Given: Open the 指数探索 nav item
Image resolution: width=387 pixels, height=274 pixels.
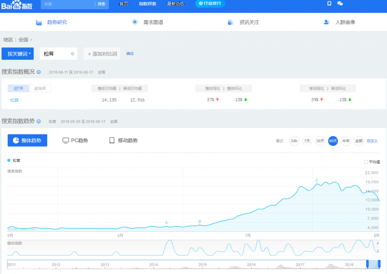Looking at the screenshot, I should pos(147,4).
